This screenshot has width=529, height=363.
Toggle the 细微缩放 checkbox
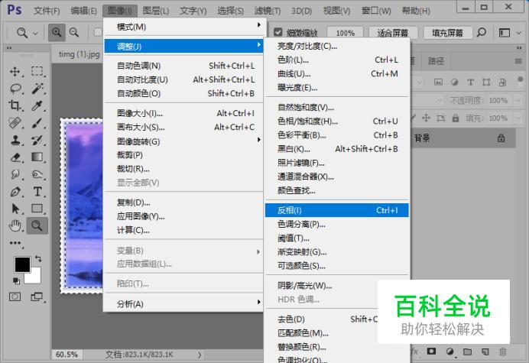[278, 32]
